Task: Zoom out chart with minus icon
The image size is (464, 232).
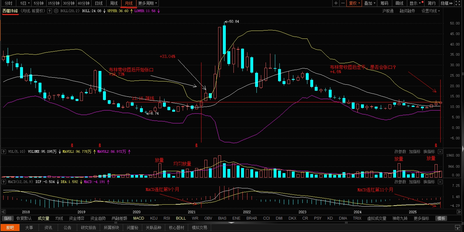Action: click(343, 3)
